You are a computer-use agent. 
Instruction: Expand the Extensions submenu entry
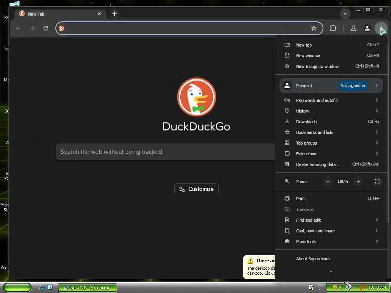(331, 154)
